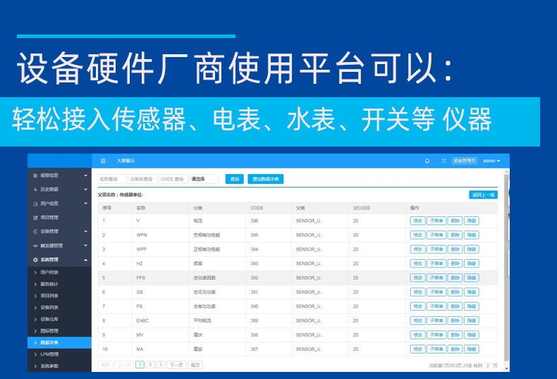
Task: Click 修改 in the MV row
Action: [417, 335]
